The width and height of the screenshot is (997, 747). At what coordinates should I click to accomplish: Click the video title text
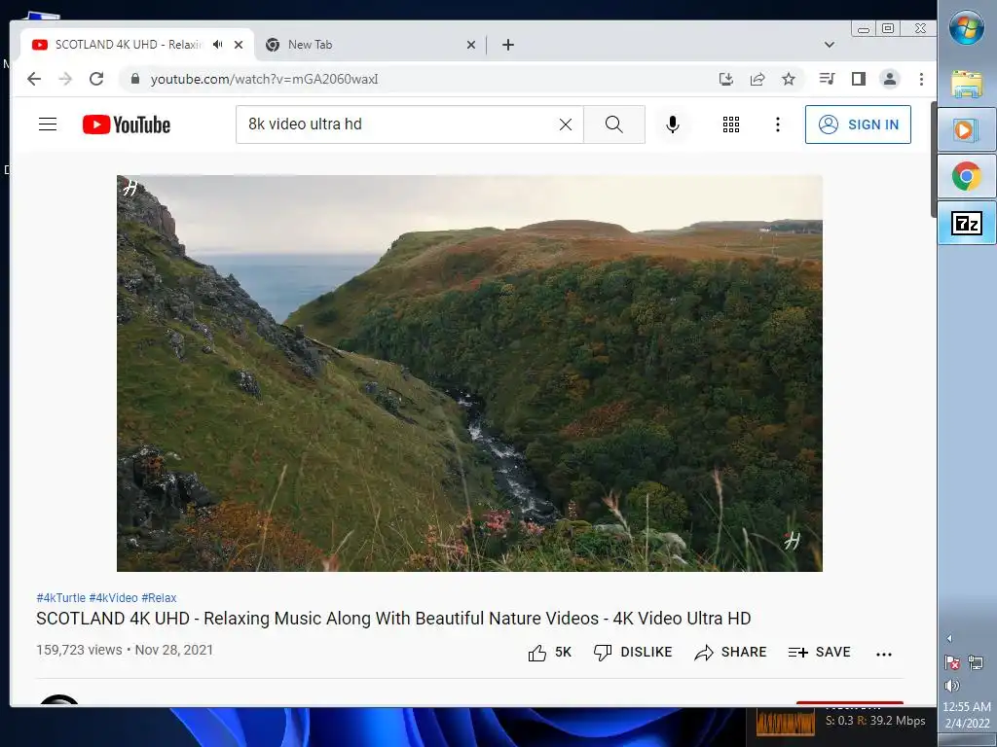tap(393, 618)
